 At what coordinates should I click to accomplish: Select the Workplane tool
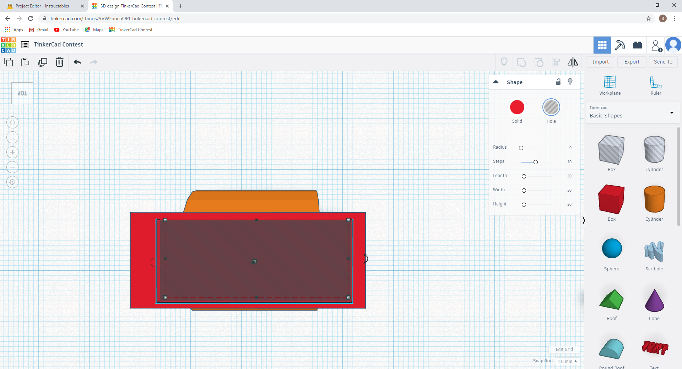(x=610, y=86)
